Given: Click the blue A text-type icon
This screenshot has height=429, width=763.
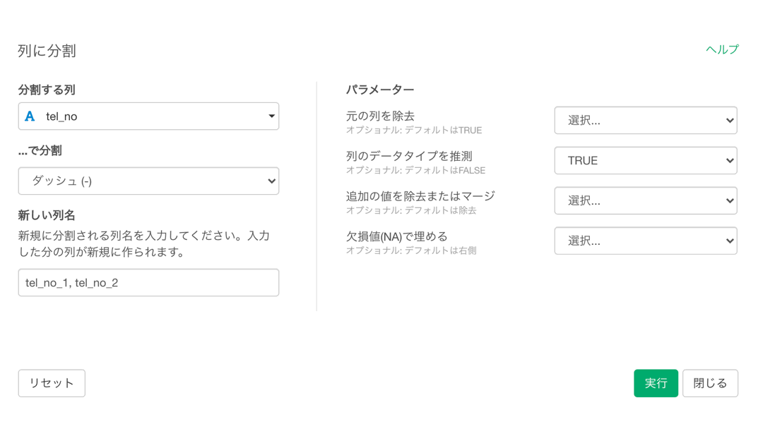Looking at the screenshot, I should [30, 116].
